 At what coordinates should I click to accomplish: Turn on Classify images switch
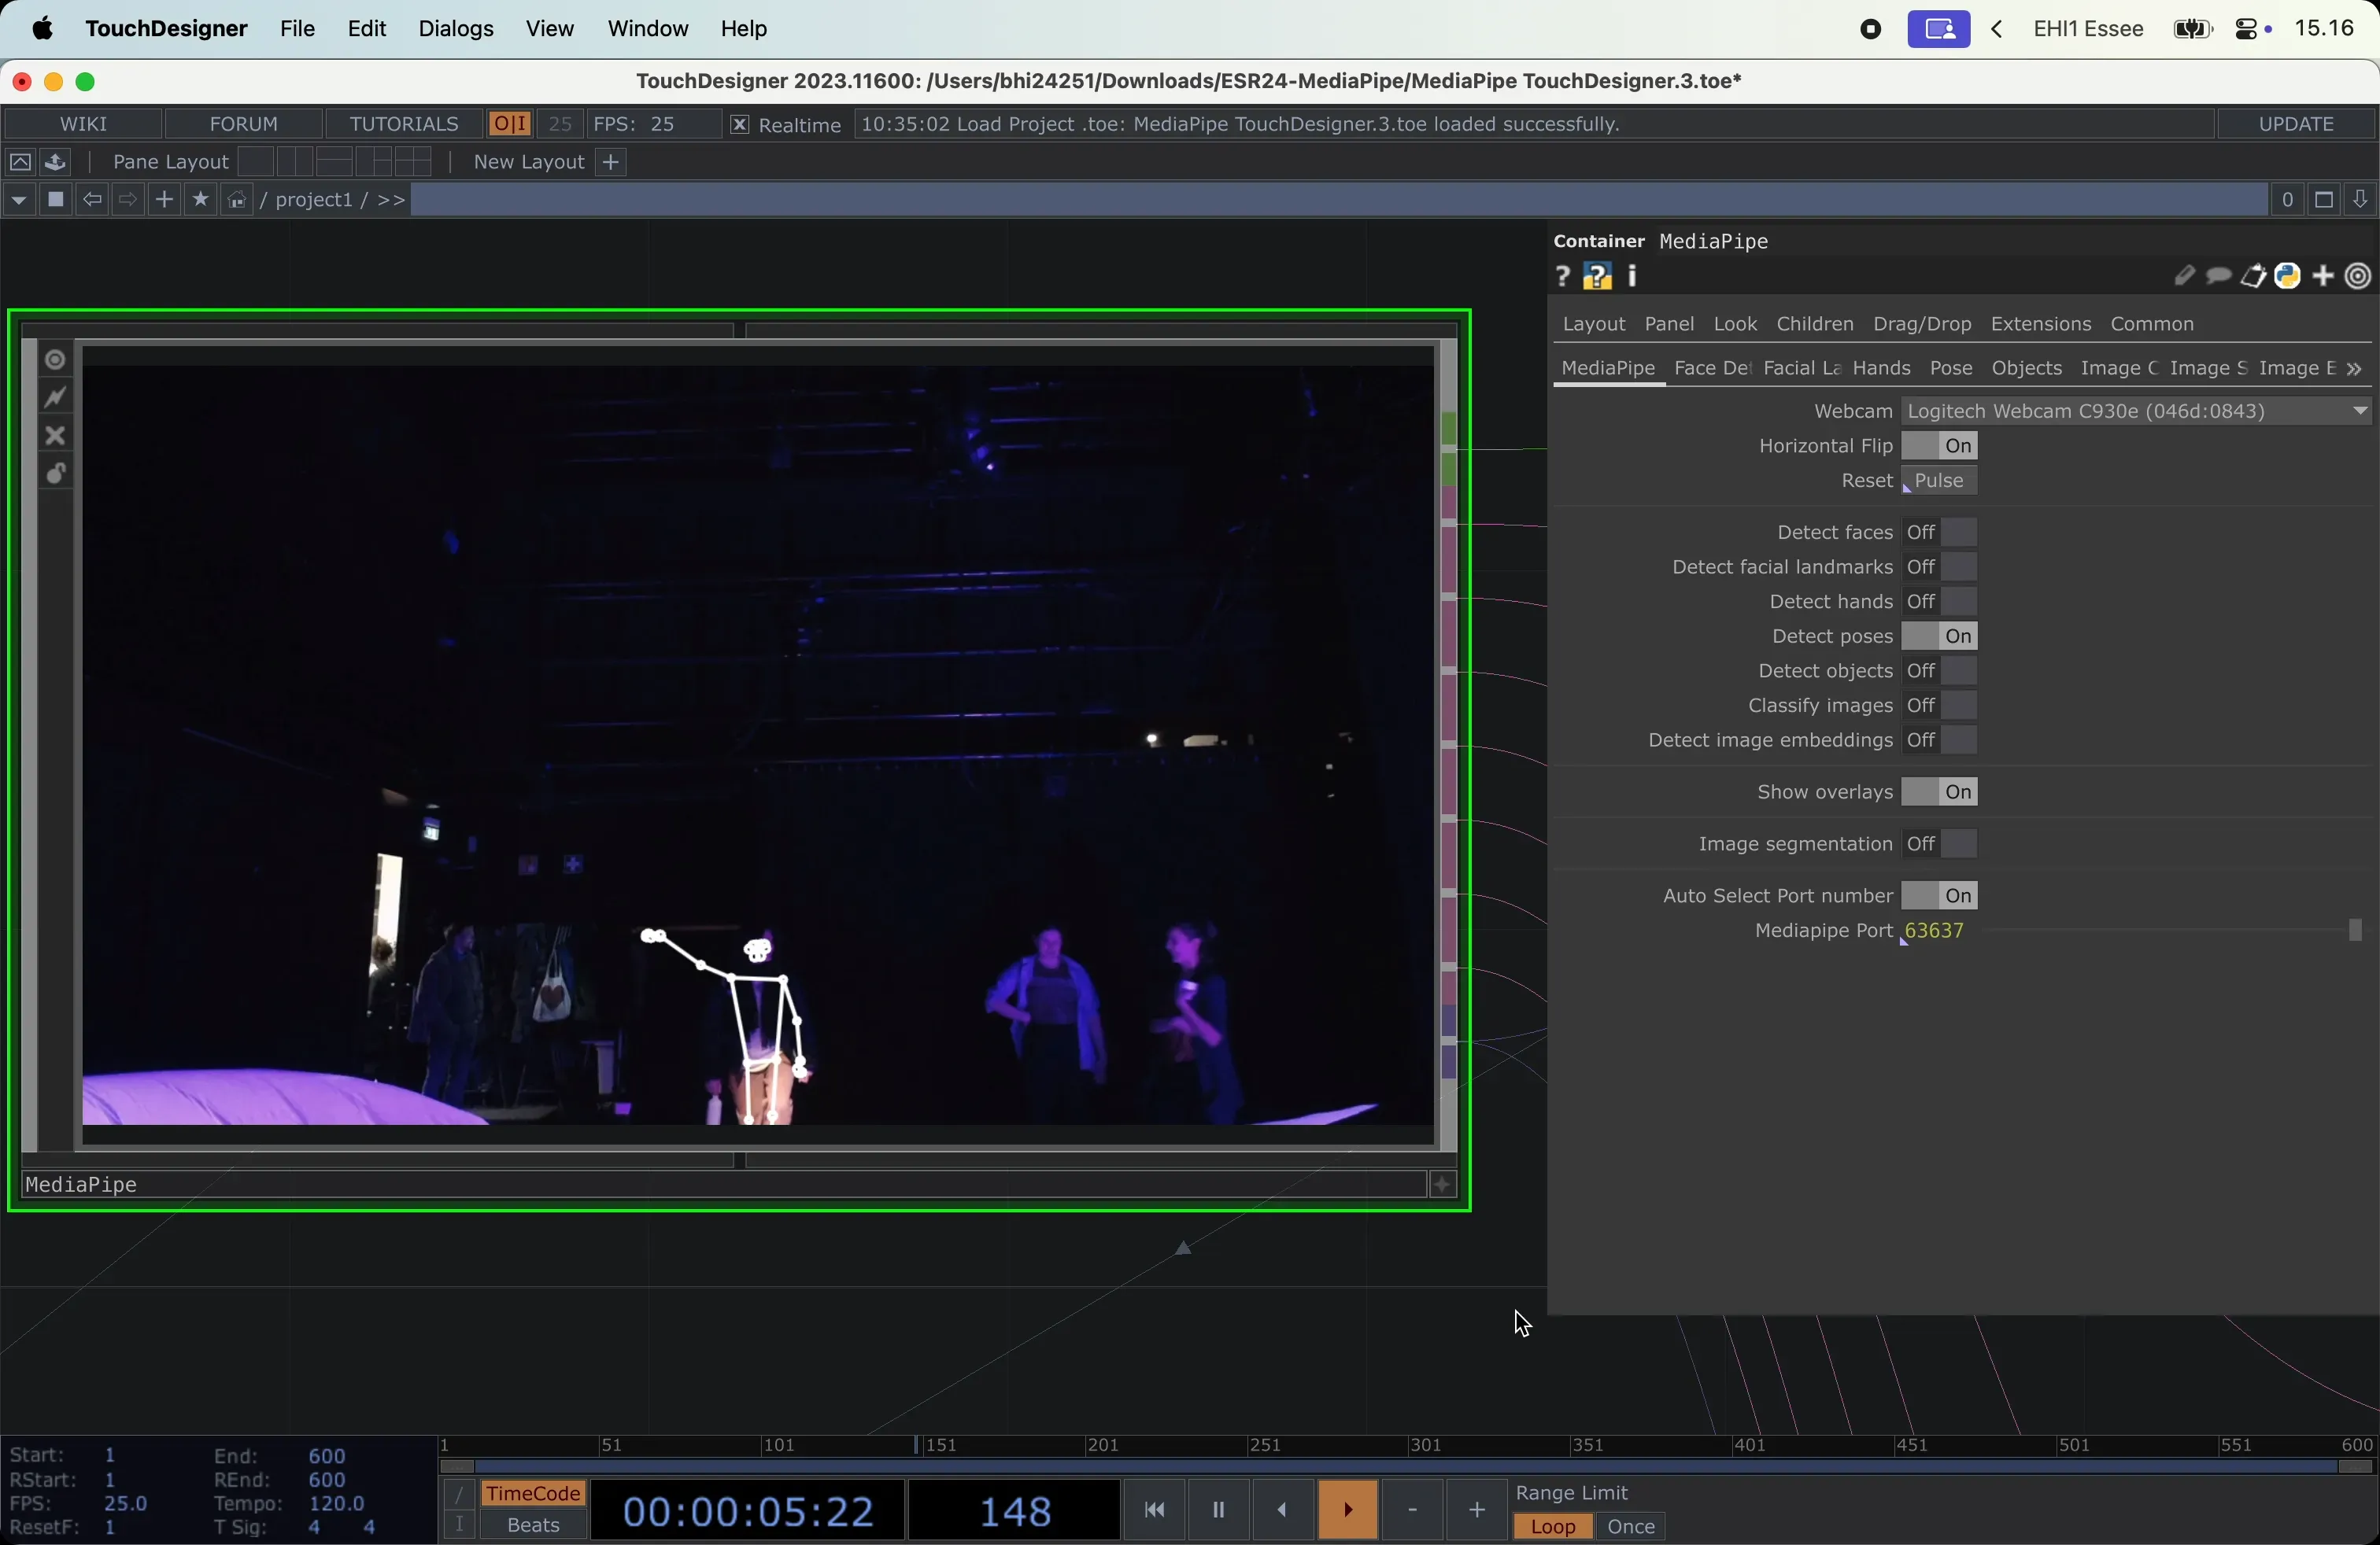[x=1940, y=706]
